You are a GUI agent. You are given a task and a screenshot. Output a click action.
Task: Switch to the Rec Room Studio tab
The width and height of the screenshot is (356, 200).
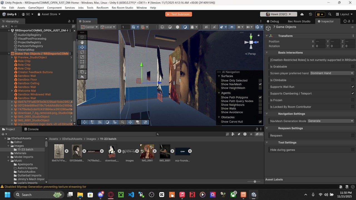tap(299, 21)
